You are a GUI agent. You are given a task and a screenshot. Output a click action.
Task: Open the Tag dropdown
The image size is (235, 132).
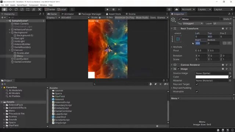pyautogui.click(x=192, y=23)
